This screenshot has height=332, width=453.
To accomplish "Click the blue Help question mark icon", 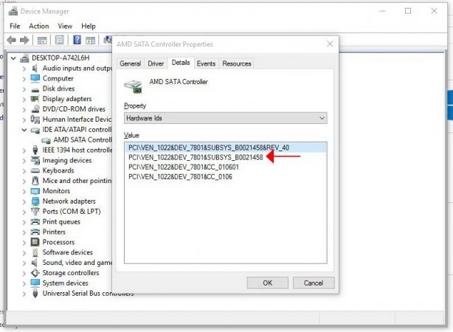I will (77, 40).
